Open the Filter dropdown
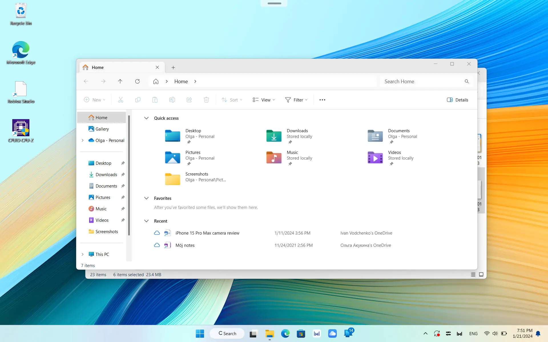Image resolution: width=548 pixels, height=342 pixels. tap(296, 100)
